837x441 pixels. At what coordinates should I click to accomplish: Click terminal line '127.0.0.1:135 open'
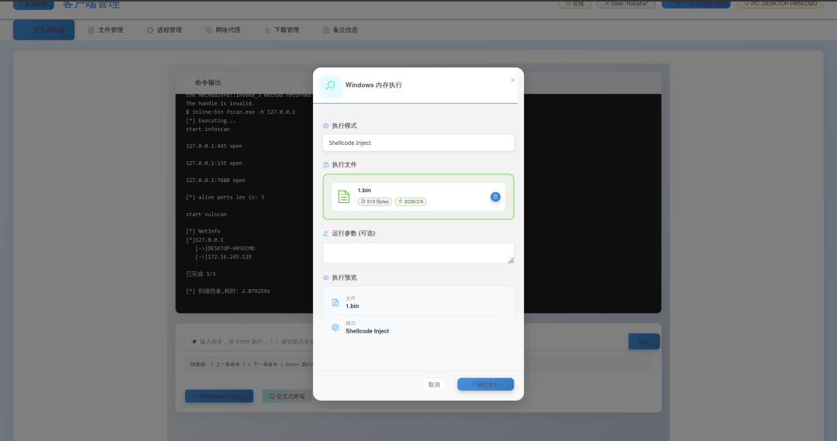[214, 164]
